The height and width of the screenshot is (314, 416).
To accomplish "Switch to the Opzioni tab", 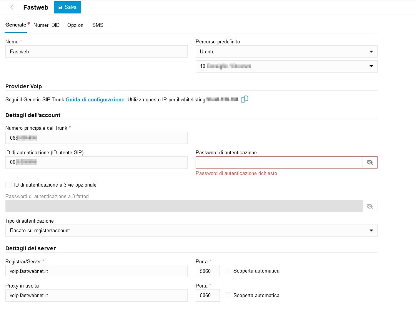I will point(76,25).
